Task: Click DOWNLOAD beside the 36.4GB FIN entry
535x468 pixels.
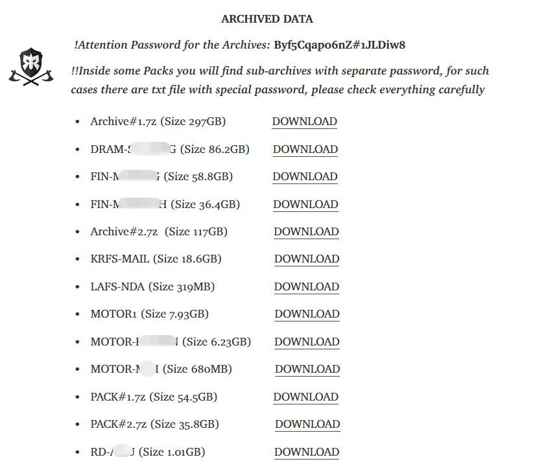Action: point(305,204)
